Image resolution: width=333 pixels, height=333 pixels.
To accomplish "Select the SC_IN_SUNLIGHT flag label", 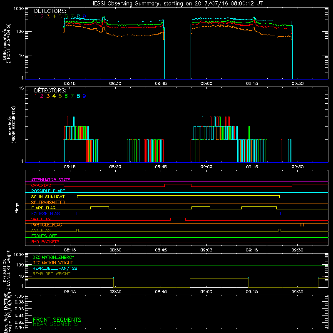I will (48, 196).
